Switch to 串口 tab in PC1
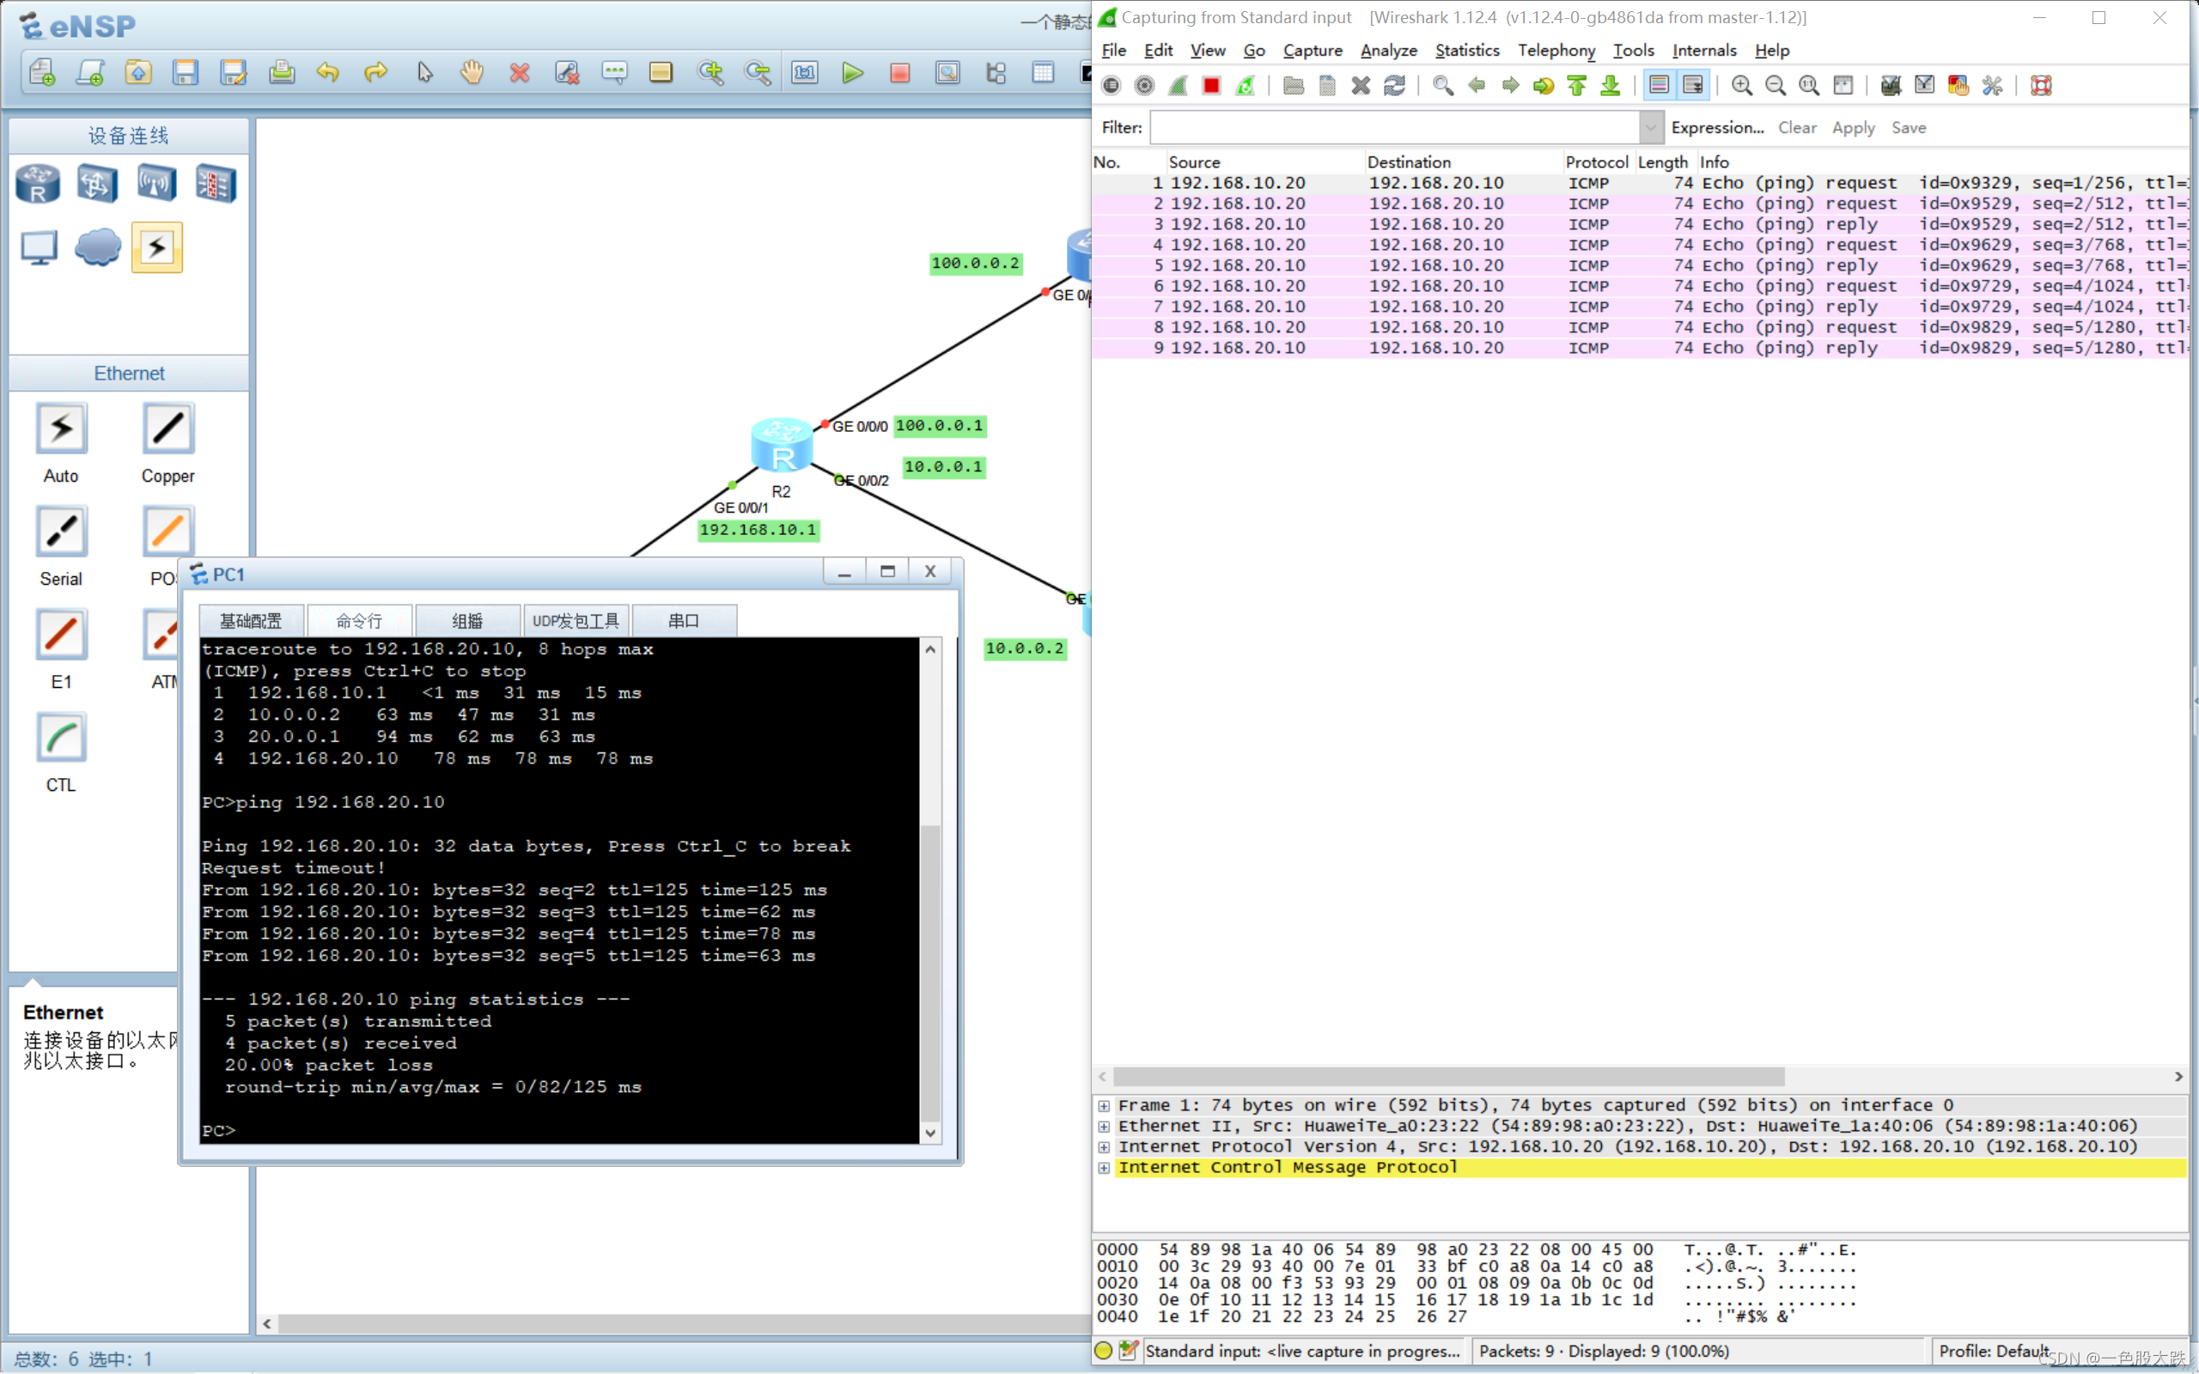This screenshot has width=2199, height=1374. tap(684, 621)
